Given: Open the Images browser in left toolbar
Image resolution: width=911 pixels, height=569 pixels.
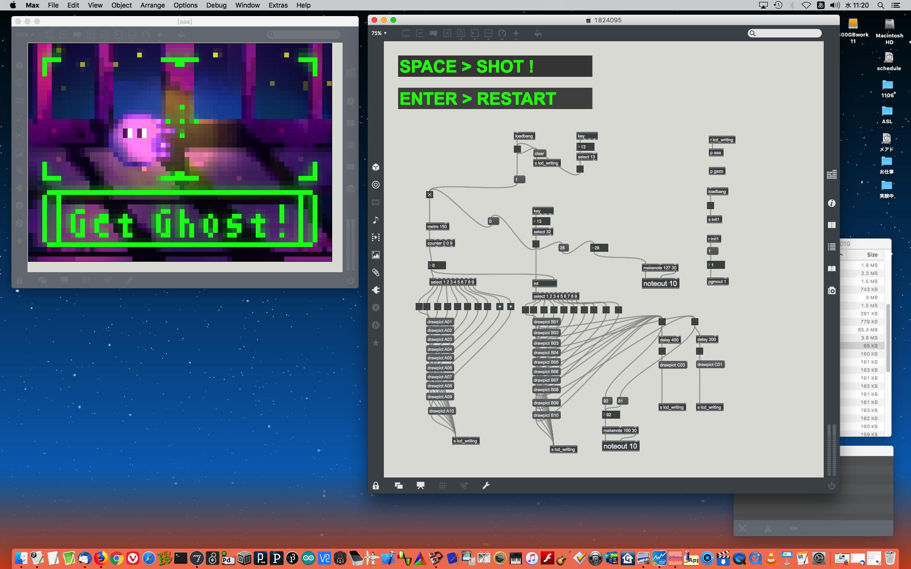Looking at the screenshot, I should click(x=376, y=255).
